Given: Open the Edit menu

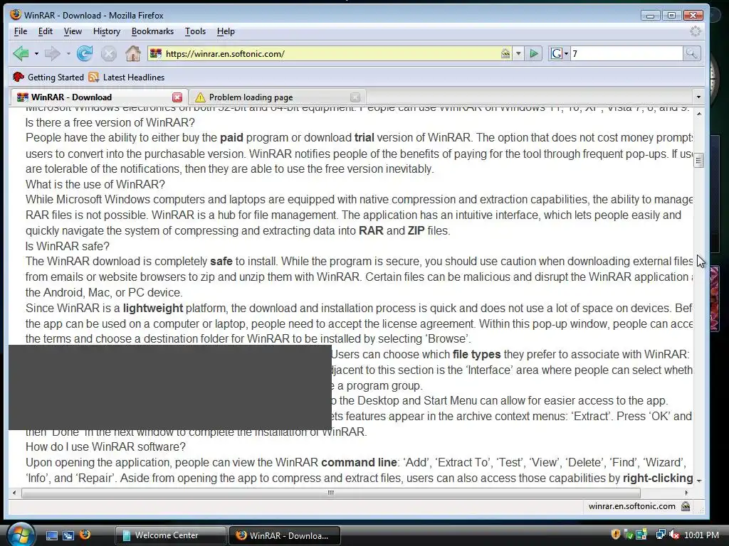Looking at the screenshot, I should pyautogui.click(x=45, y=31).
